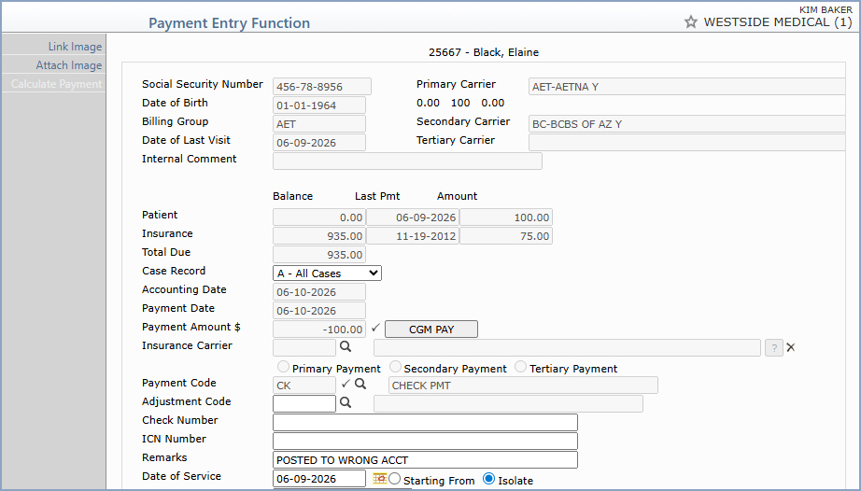The image size is (861, 491).
Task: Open the Insurance Carrier search magnifier
Action: [x=346, y=346]
